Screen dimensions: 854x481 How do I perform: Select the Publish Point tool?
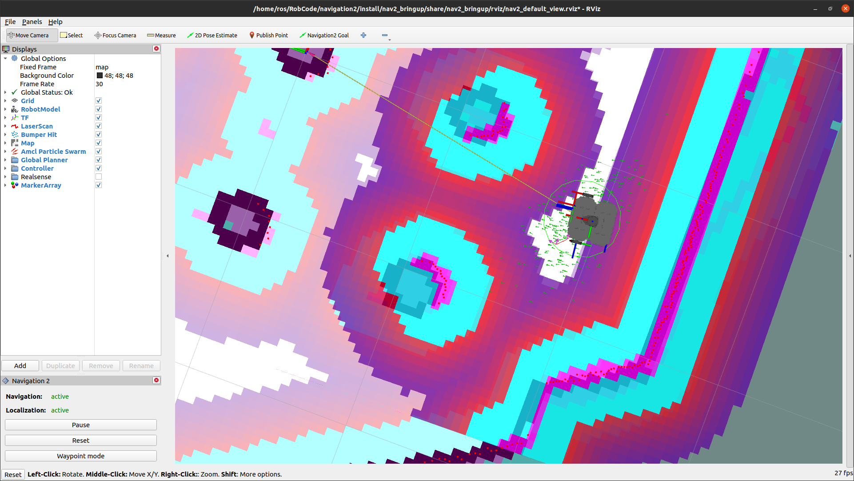click(268, 35)
